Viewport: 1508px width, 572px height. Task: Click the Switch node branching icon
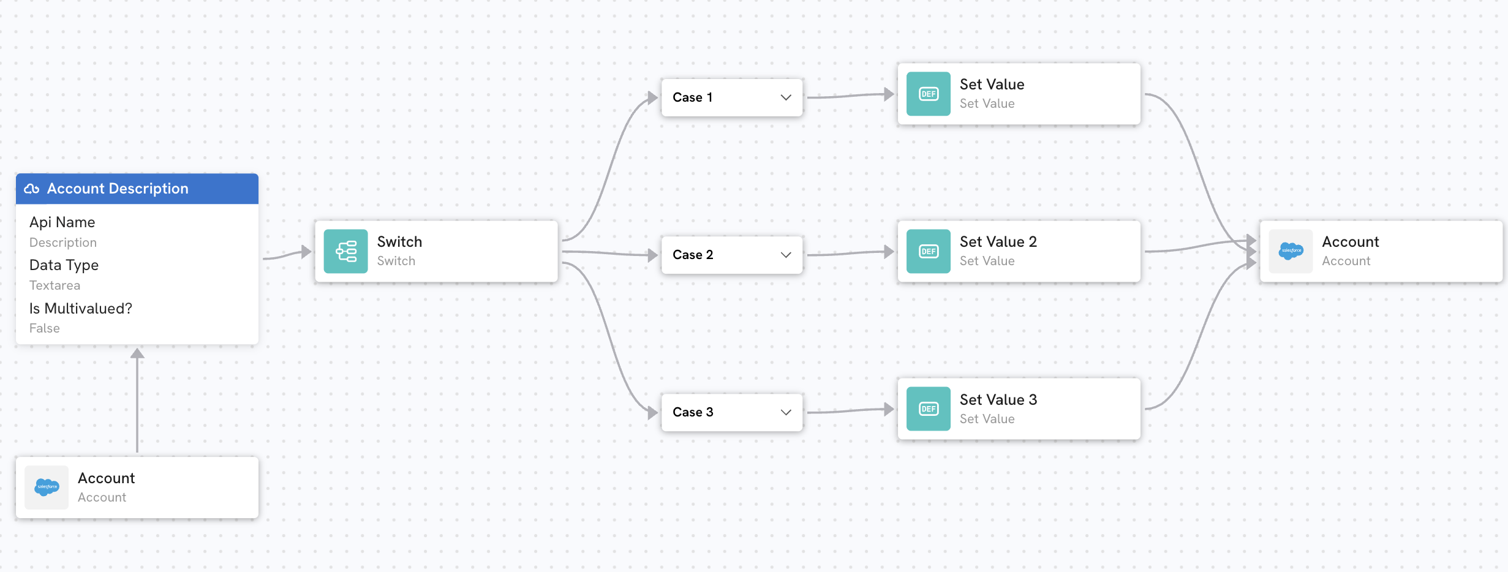pyautogui.click(x=345, y=251)
